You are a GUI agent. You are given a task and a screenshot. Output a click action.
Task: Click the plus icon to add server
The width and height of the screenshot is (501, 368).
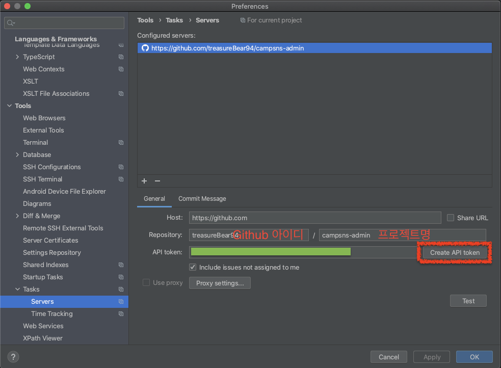144,181
